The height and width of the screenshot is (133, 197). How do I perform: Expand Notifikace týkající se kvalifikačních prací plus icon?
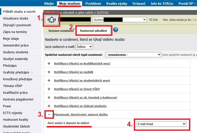point(49,63)
